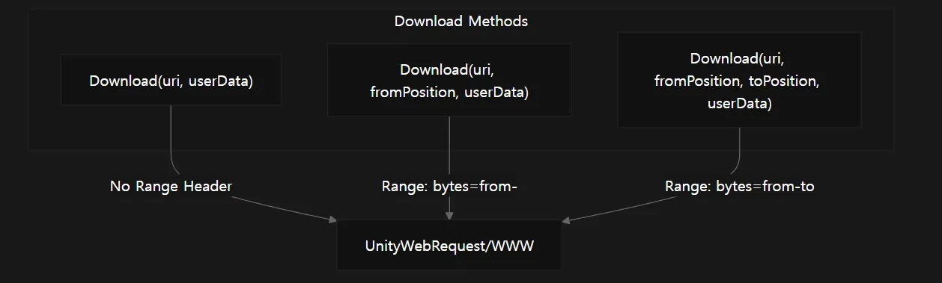Click the Download Methods group title
Viewport: 942px width, 283px height.
[x=461, y=21]
